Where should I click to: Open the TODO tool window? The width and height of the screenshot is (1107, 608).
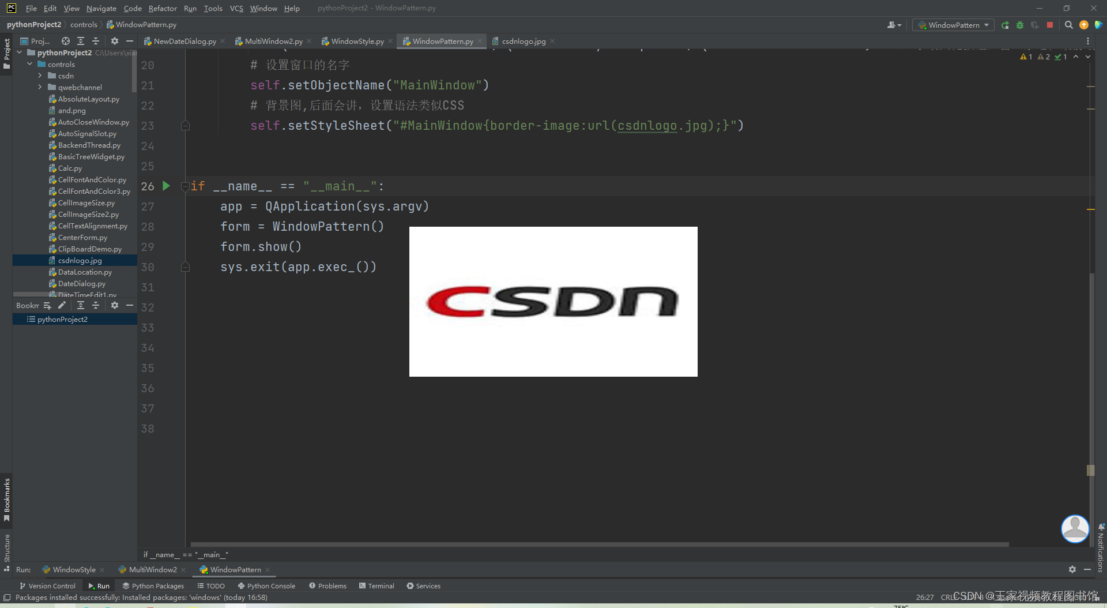click(x=211, y=586)
